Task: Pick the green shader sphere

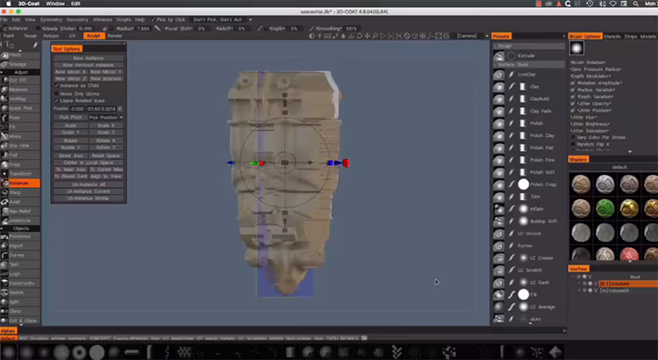Action: tap(604, 208)
